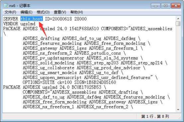This screenshot has width=184, height=122.
Task: Open the 格式(O) menu
Action: [x=43, y=12]
